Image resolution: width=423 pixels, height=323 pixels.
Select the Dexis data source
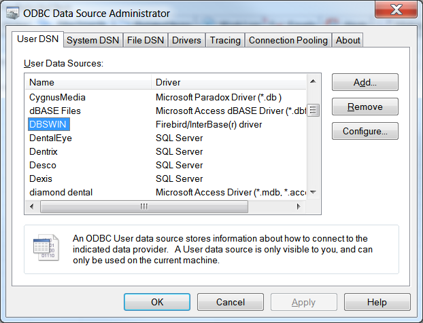(41, 178)
